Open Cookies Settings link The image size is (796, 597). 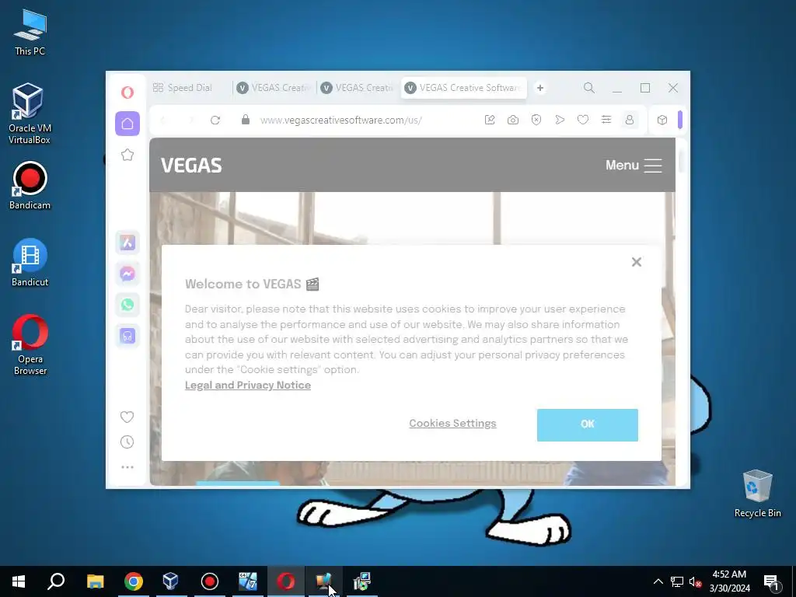pos(453,424)
